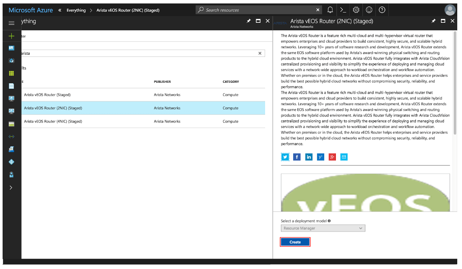Open the hamburger menu in the sidebar
Viewport: 462px width, 269px height.
coord(12,23)
